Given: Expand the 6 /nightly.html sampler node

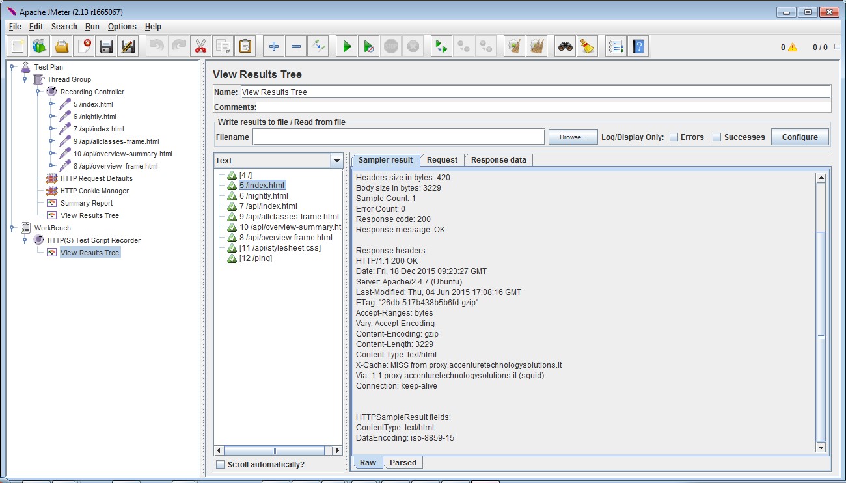Looking at the screenshot, I should 51,117.
